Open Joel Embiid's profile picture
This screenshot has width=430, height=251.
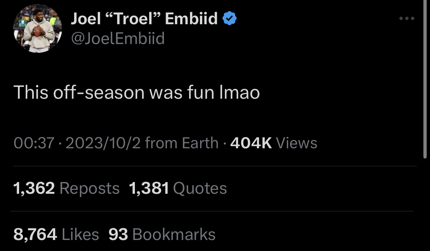coord(37,29)
